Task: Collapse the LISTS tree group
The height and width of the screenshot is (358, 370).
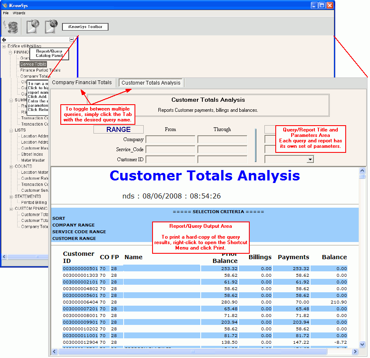Action: pos(11,130)
